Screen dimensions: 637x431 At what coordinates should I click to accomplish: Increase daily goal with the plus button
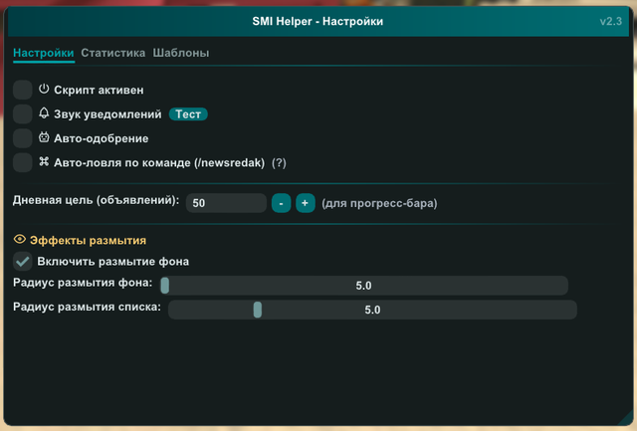[305, 202]
